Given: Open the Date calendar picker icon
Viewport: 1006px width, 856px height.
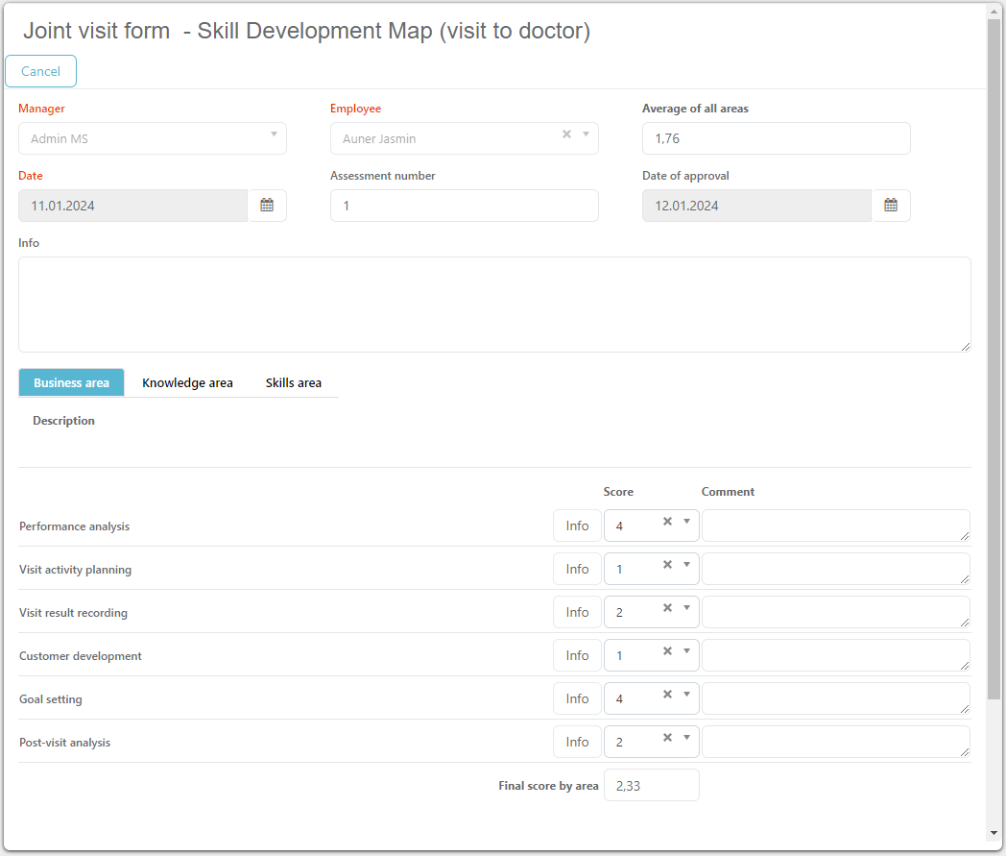Looking at the screenshot, I should [267, 206].
